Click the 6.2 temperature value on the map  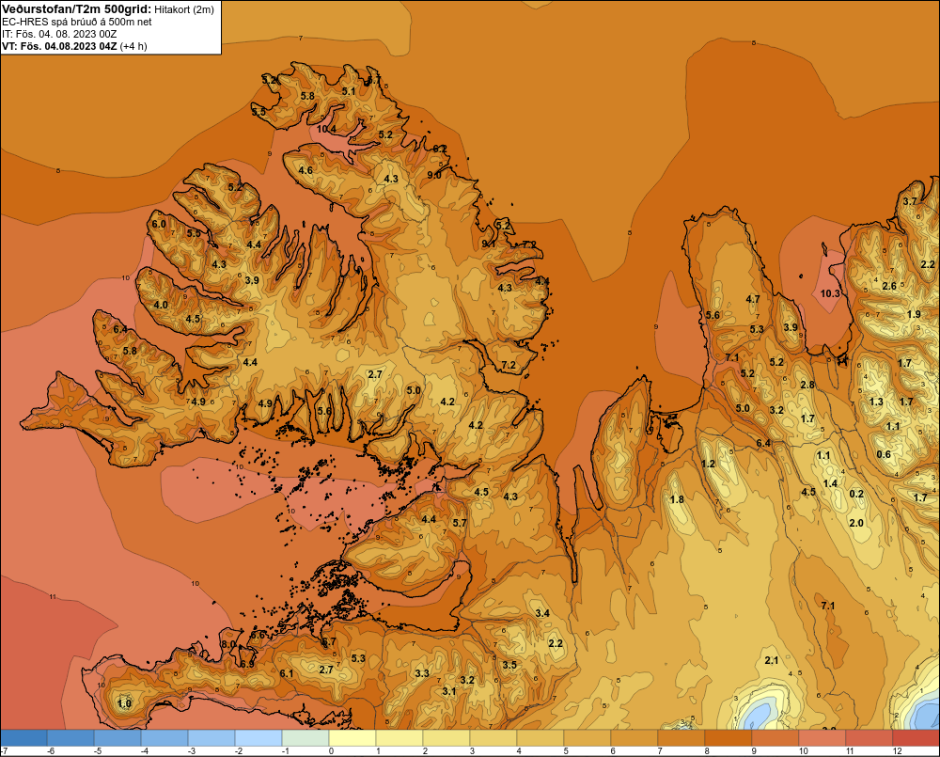click(440, 149)
